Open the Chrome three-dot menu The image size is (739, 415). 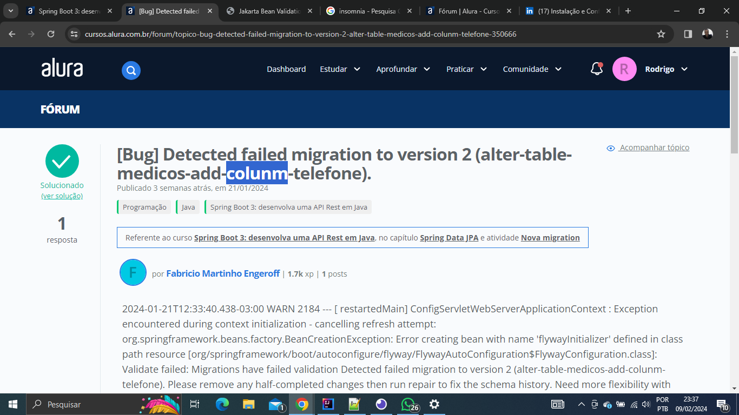[726, 34]
